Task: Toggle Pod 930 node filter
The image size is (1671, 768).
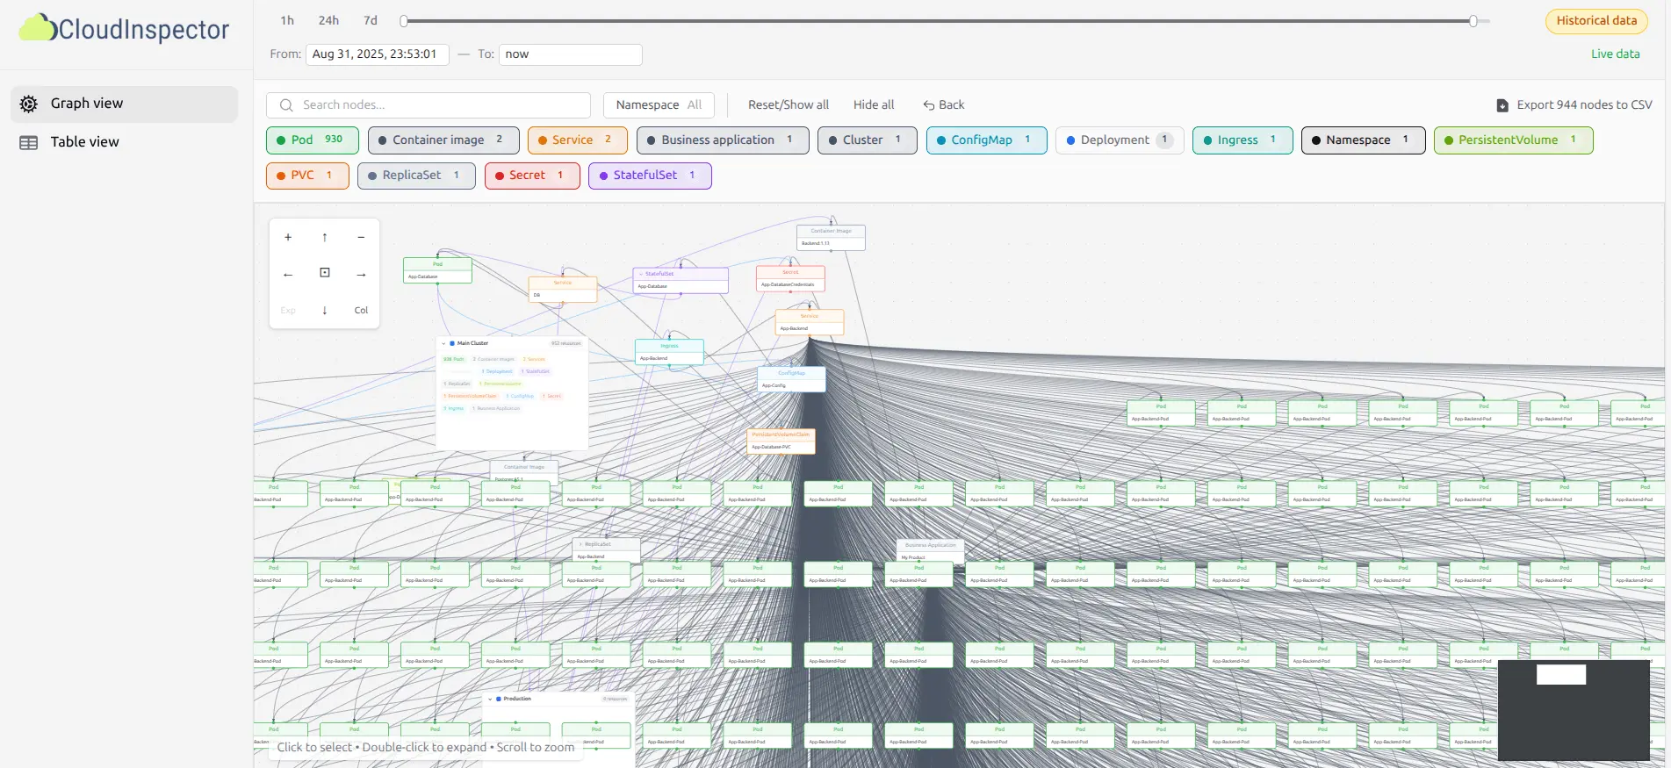Action: tap(312, 140)
